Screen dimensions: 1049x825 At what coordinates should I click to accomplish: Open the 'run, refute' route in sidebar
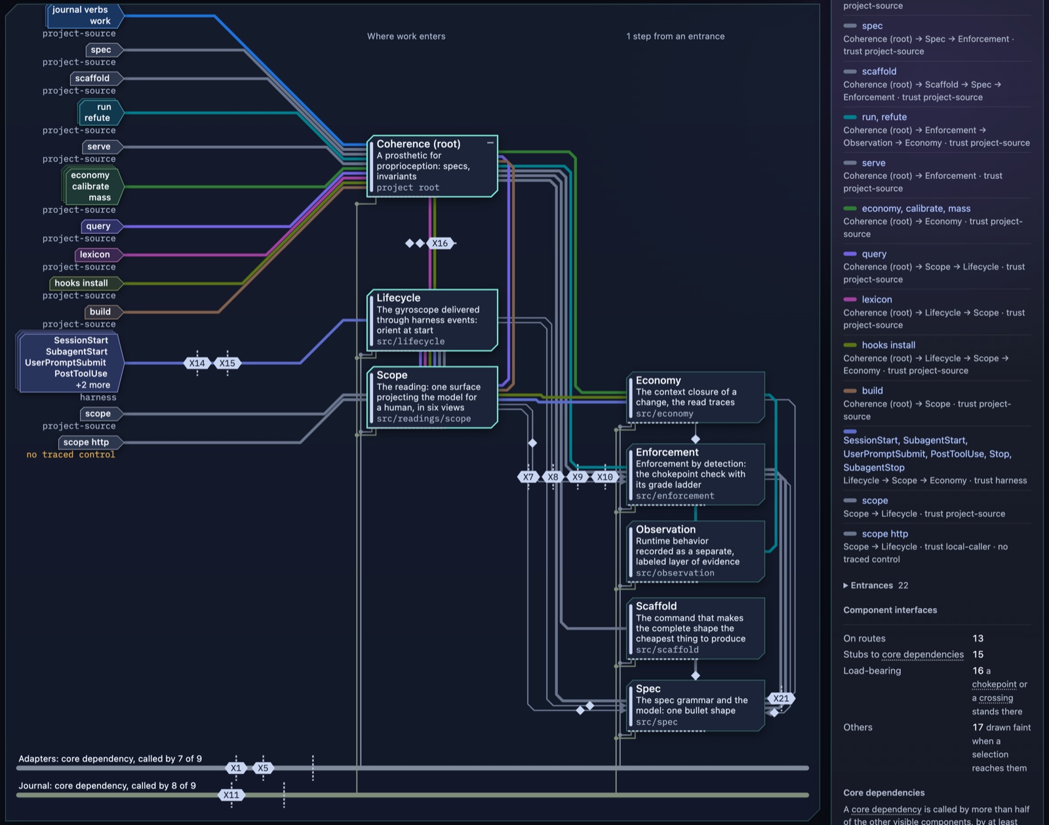pyautogui.click(x=884, y=117)
